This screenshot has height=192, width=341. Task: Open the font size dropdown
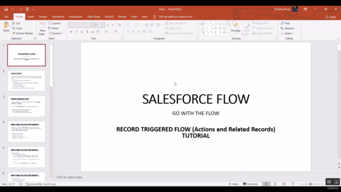pos(103,25)
